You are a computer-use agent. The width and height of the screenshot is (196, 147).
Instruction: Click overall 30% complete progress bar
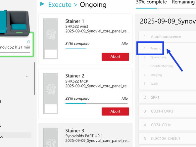[166, 8]
